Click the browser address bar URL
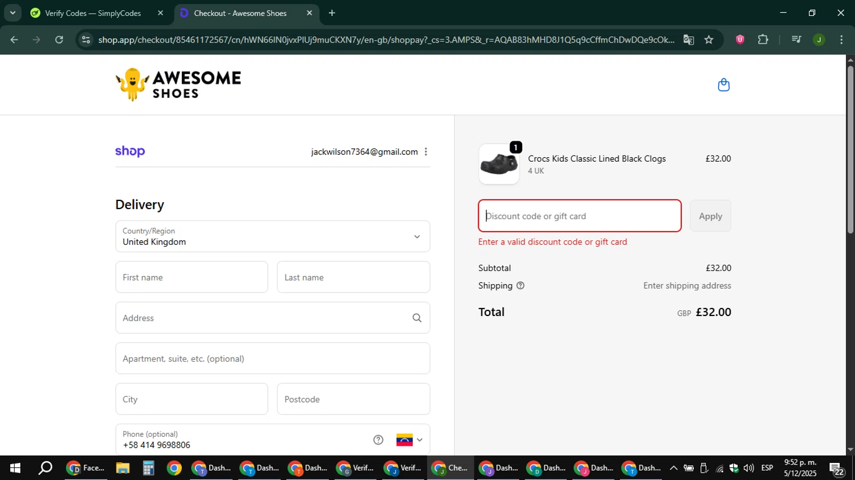The image size is (855, 480). (x=386, y=39)
